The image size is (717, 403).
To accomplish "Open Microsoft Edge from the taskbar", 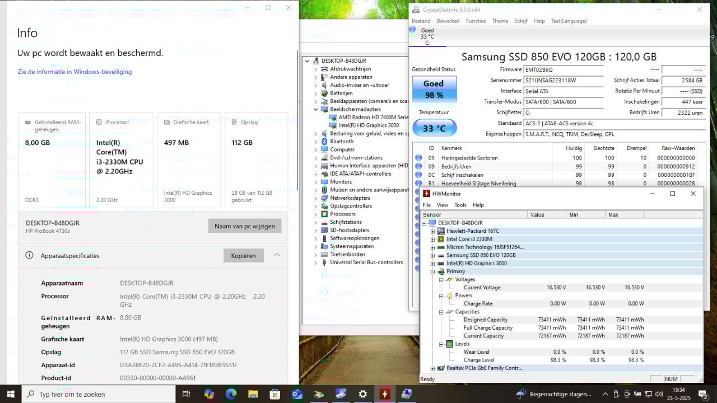I will (231, 394).
